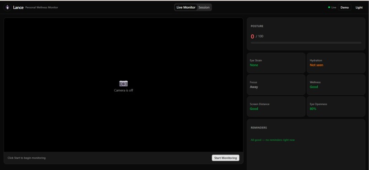
Task: Click the Start Monitoring button
Action: 225,158
